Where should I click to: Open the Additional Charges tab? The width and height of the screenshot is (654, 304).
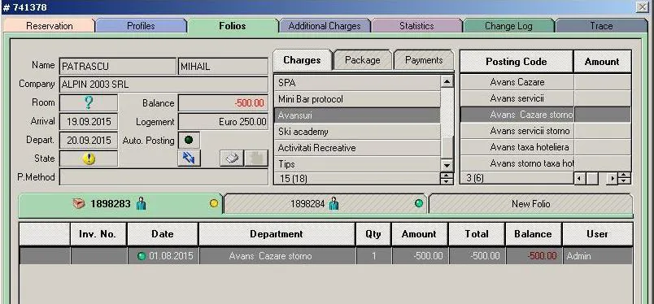click(325, 26)
